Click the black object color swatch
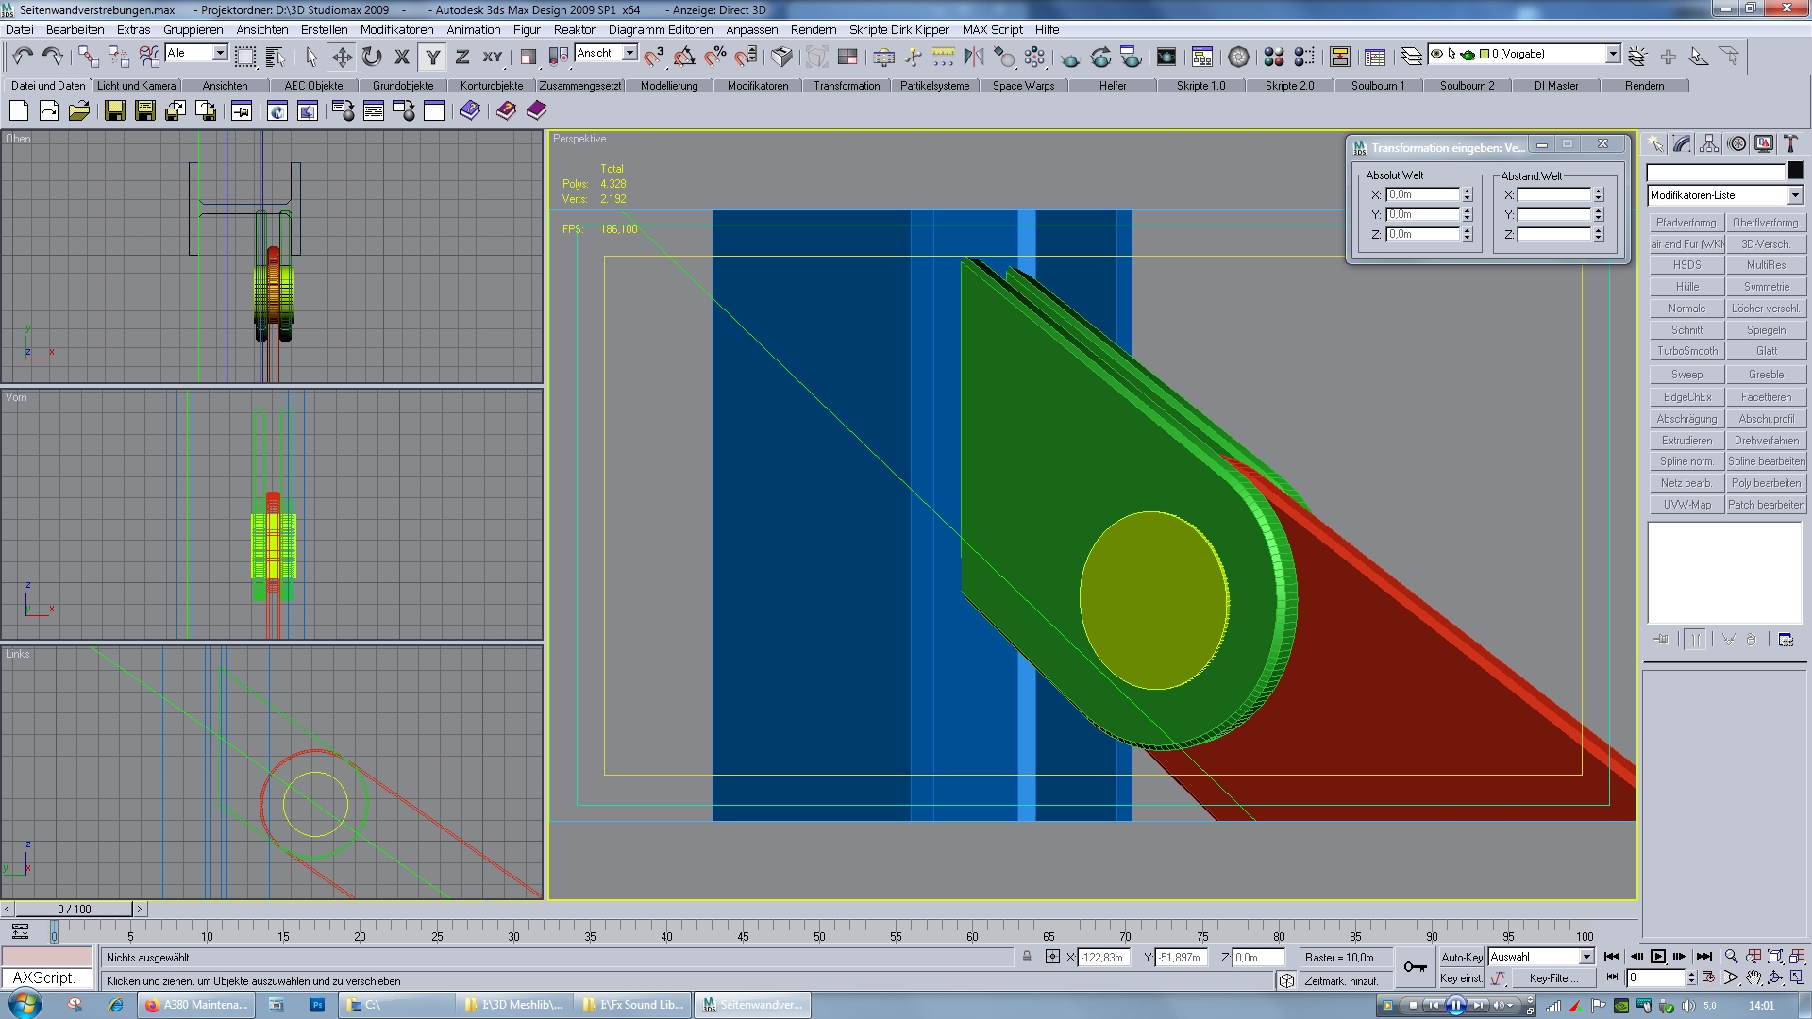This screenshot has height=1019, width=1812. pyautogui.click(x=1795, y=171)
